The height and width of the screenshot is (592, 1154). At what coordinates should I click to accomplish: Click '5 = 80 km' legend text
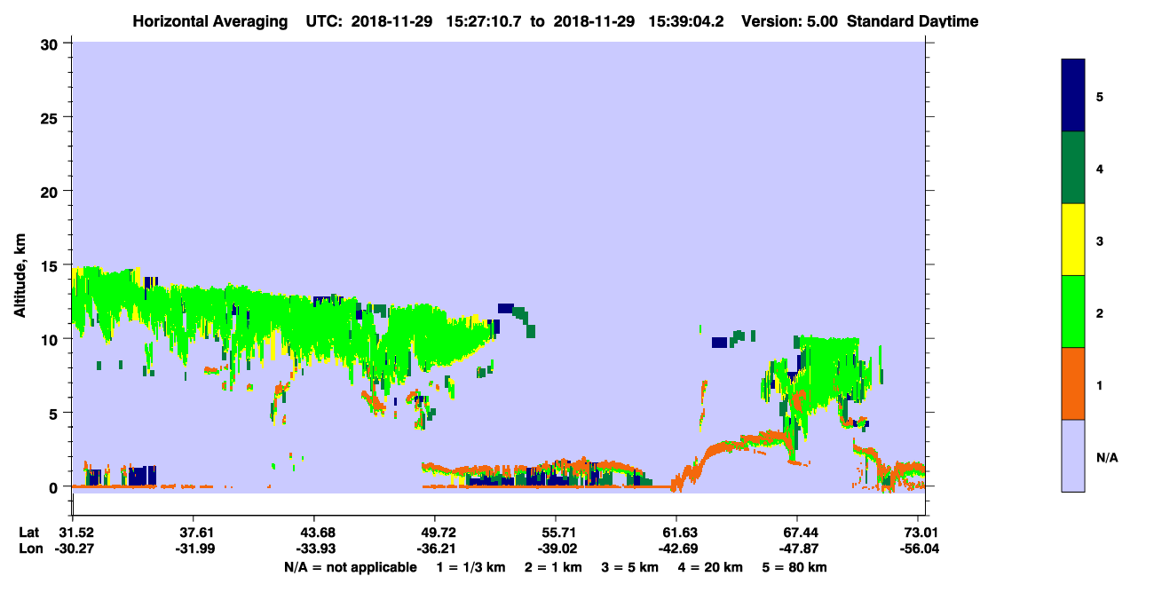point(795,567)
